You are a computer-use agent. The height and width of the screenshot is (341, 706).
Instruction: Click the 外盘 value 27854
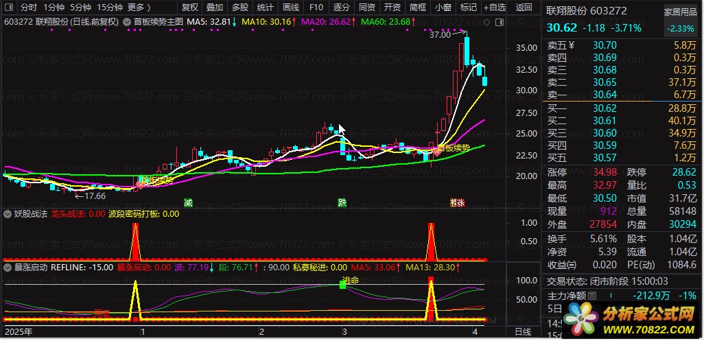click(602, 224)
